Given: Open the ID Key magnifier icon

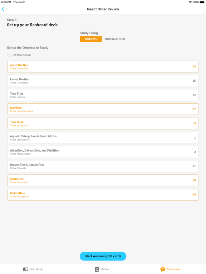Looking at the screenshot, I should tap(97, 269).
